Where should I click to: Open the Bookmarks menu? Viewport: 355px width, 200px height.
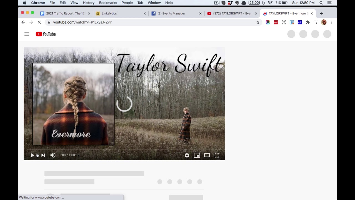[x=108, y=3]
